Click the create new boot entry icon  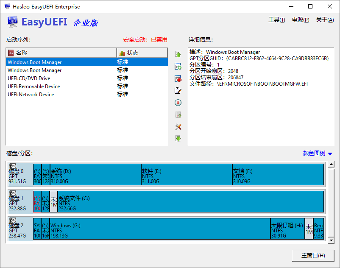pyautogui.click(x=178, y=66)
